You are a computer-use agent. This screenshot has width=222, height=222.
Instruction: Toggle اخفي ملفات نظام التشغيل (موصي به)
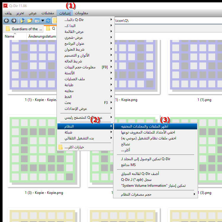click(x=155, y=138)
